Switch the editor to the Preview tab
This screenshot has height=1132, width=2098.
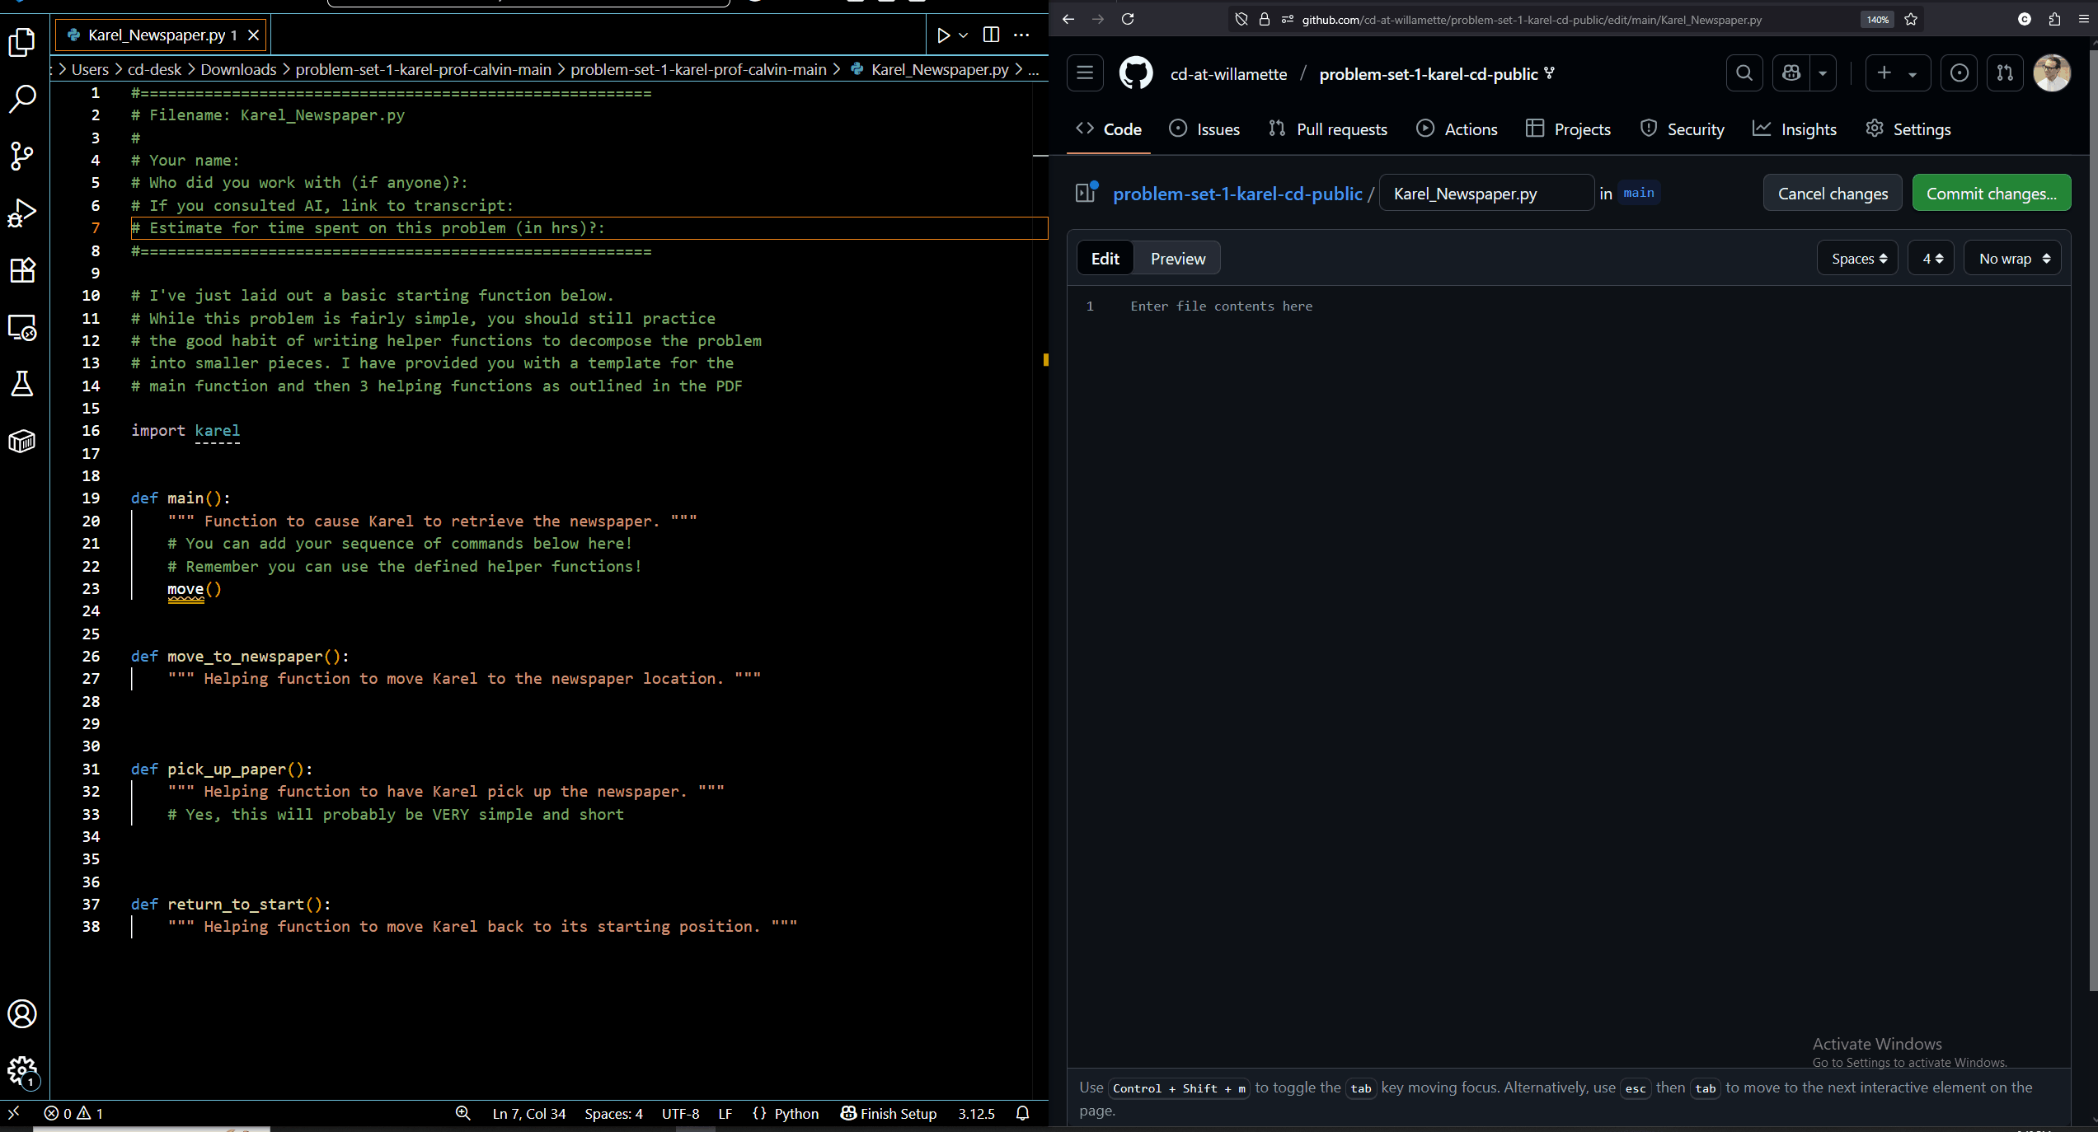[x=1177, y=259]
